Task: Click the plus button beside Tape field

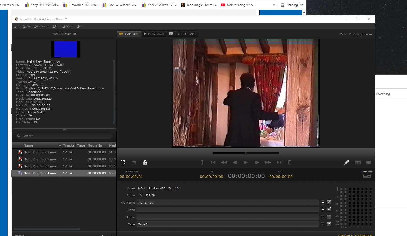Action: (x=323, y=210)
